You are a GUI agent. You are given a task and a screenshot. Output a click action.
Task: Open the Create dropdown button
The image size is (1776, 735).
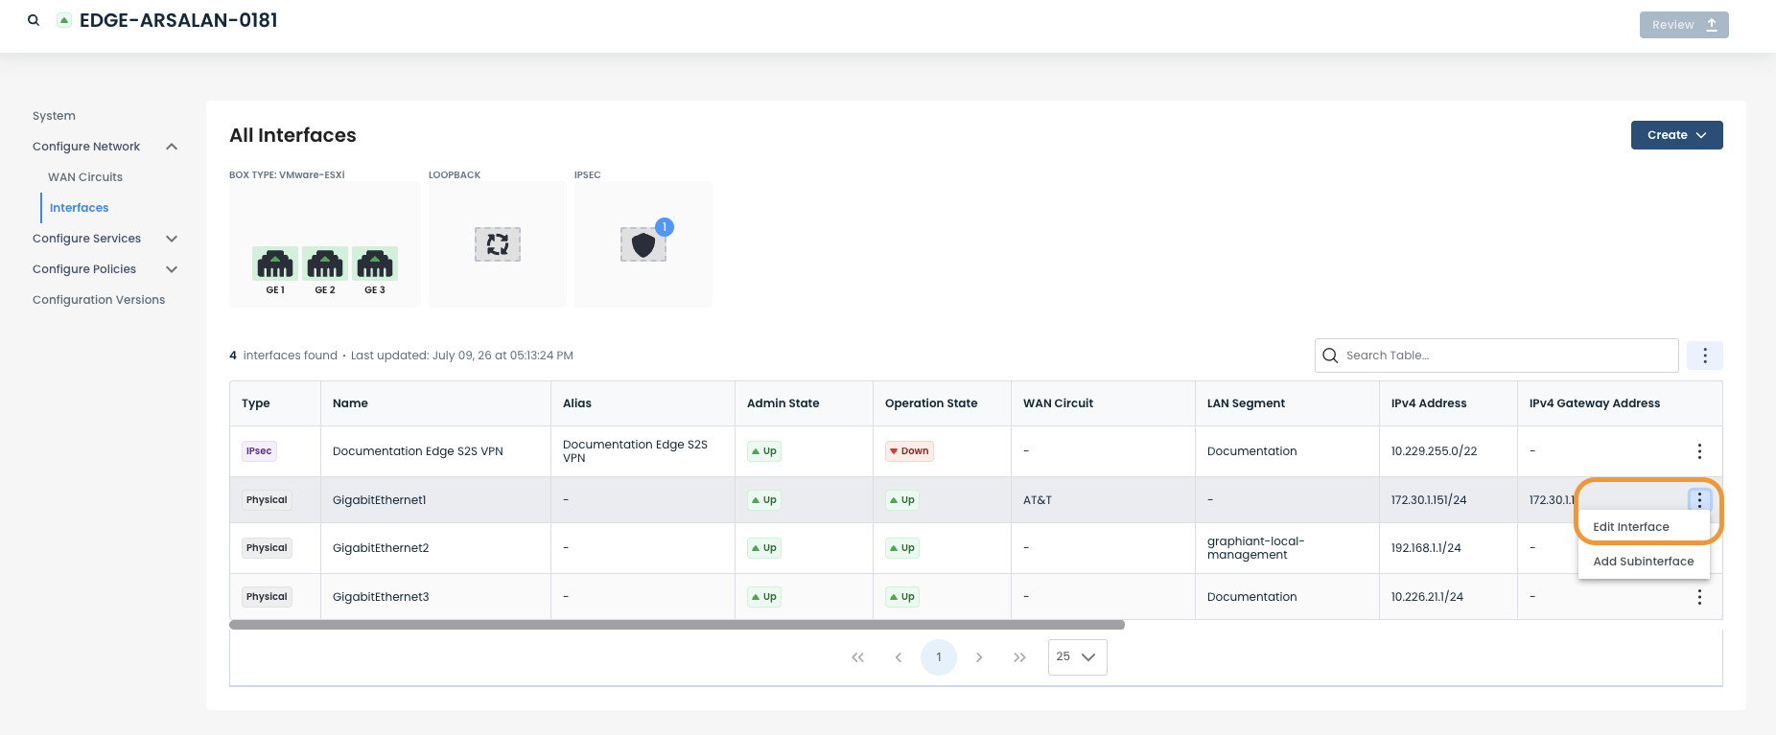pyautogui.click(x=1676, y=135)
